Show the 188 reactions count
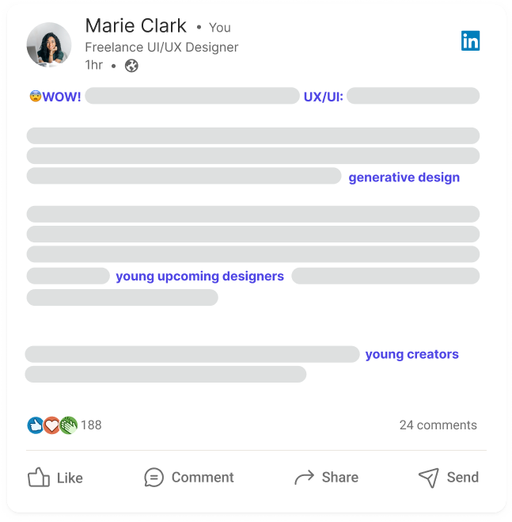This screenshot has width=512, height=522. pyautogui.click(x=91, y=425)
